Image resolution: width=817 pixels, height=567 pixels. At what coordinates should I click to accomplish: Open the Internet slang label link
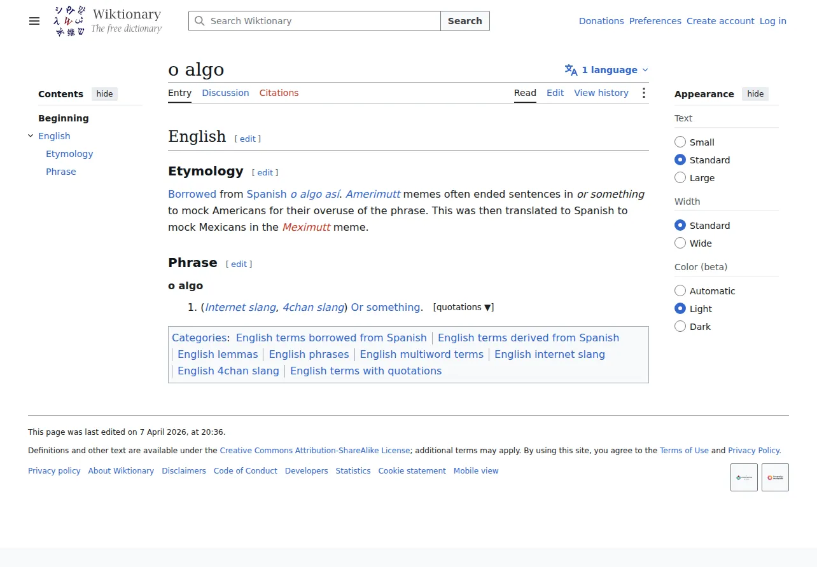click(x=241, y=307)
